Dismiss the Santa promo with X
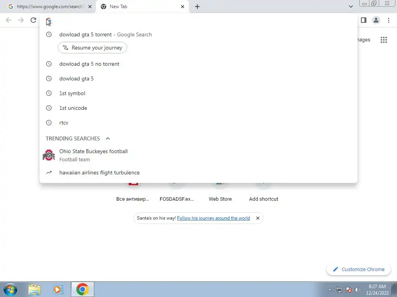Viewport: 397px width, 297px height. click(258, 218)
